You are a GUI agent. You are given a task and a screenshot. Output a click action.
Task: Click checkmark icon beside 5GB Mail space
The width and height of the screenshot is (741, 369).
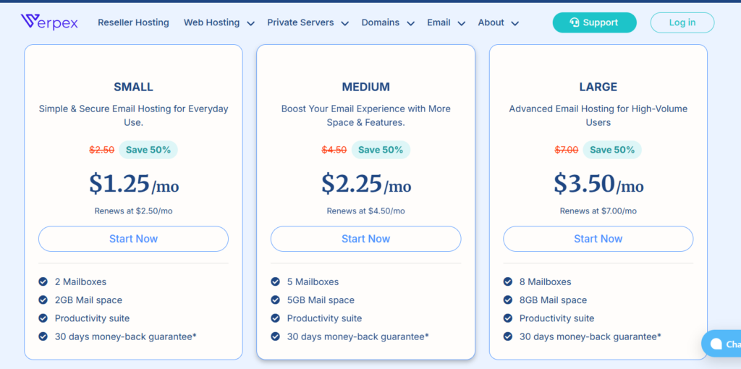click(x=275, y=300)
